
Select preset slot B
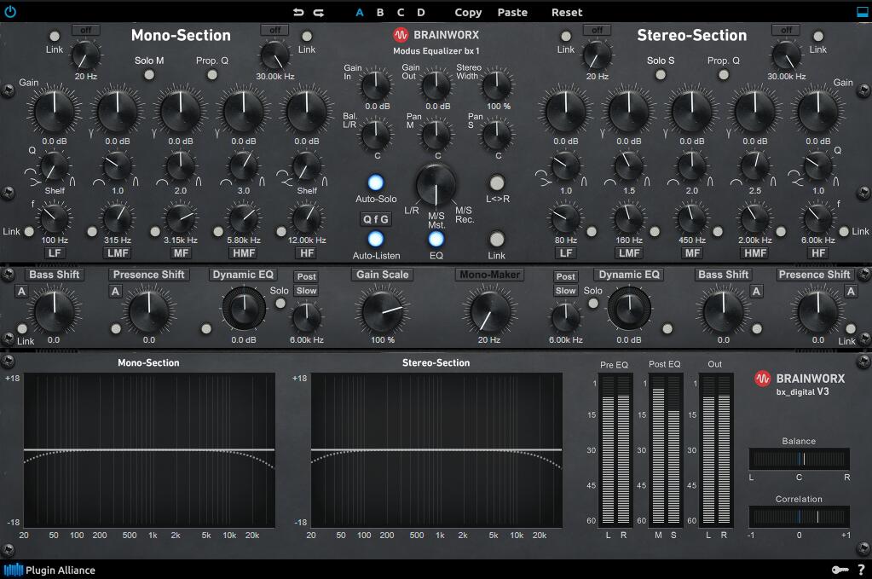coord(380,13)
